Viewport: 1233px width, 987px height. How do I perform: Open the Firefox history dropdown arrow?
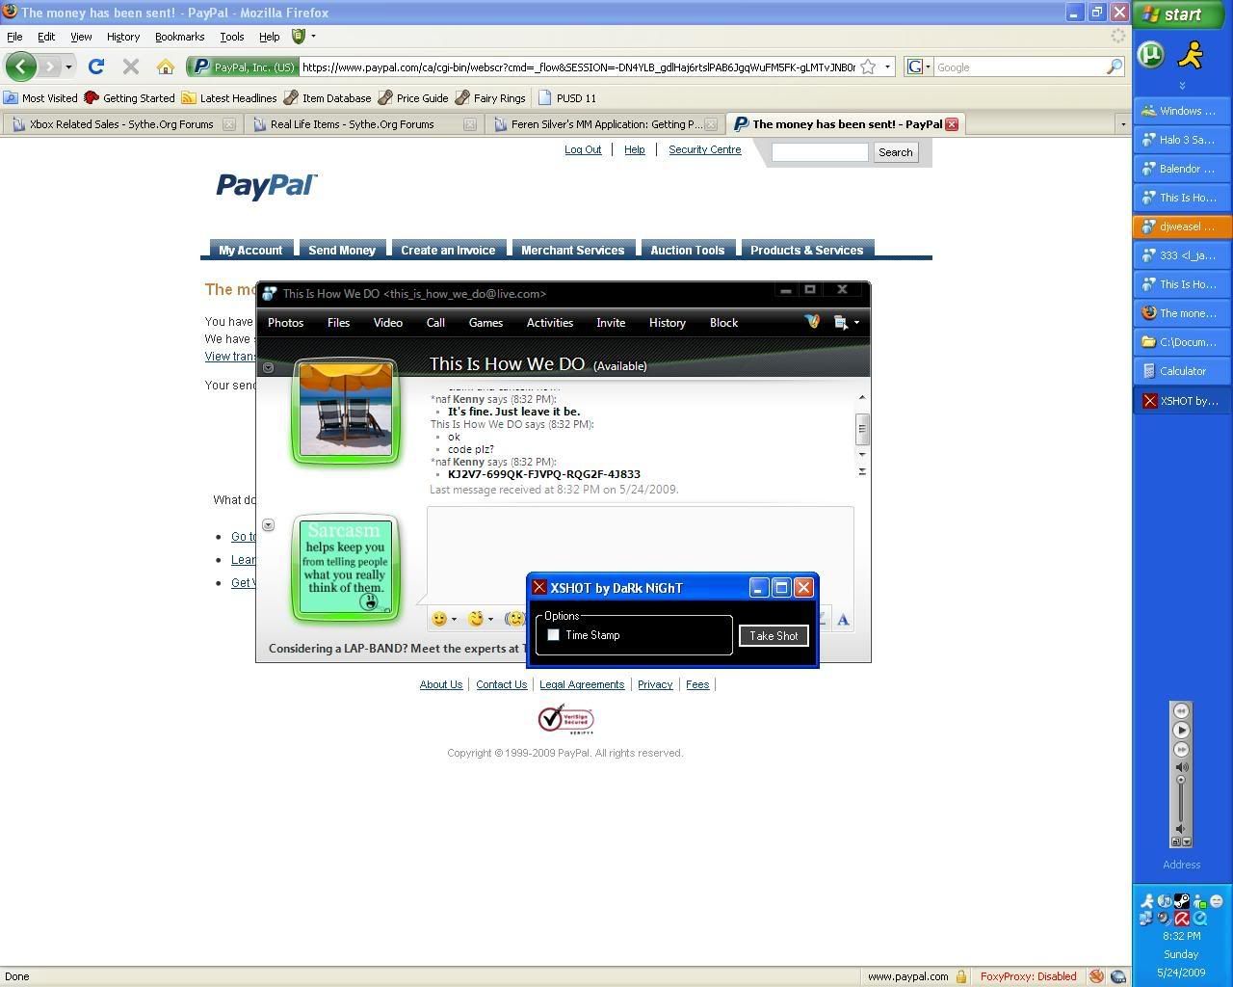coord(68,67)
